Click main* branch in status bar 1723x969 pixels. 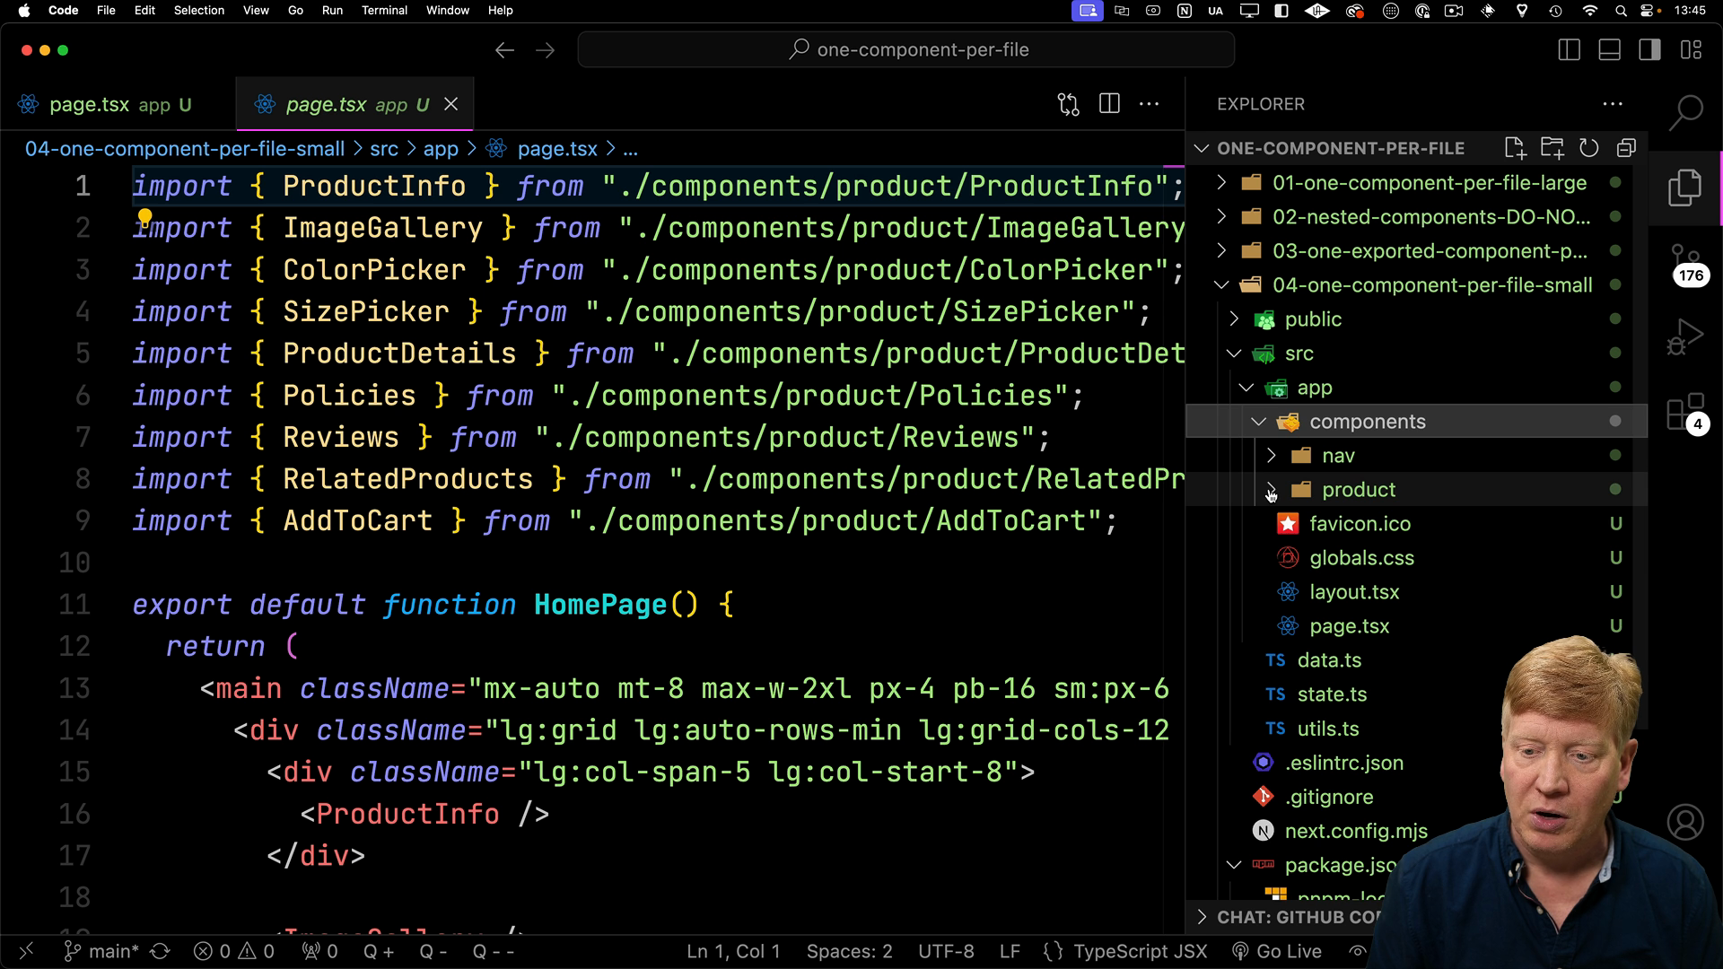coord(102,951)
